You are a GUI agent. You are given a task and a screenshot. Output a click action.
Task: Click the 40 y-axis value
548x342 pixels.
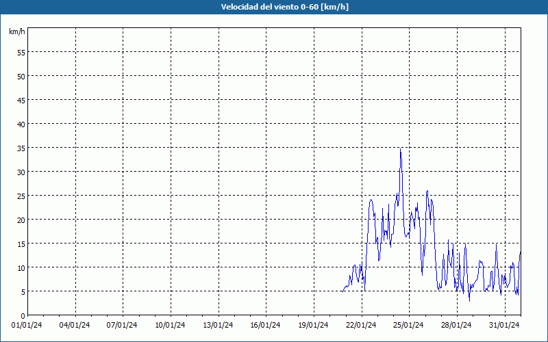point(21,124)
